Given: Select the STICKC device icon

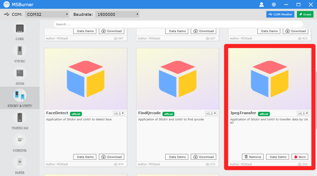Looking at the screenshot, I should [20, 50].
